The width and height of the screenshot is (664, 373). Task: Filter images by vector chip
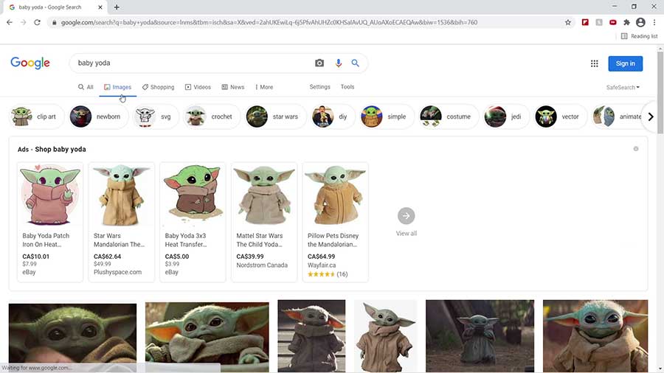[x=560, y=116]
